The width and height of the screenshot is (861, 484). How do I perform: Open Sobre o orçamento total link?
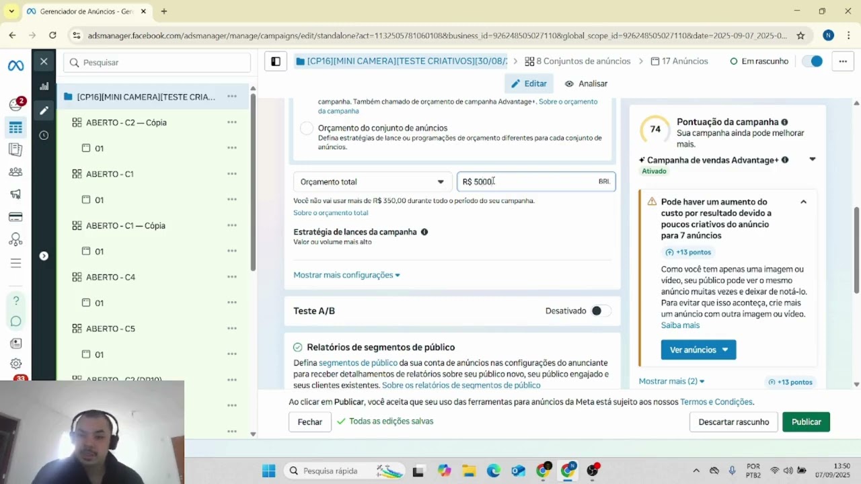point(331,212)
